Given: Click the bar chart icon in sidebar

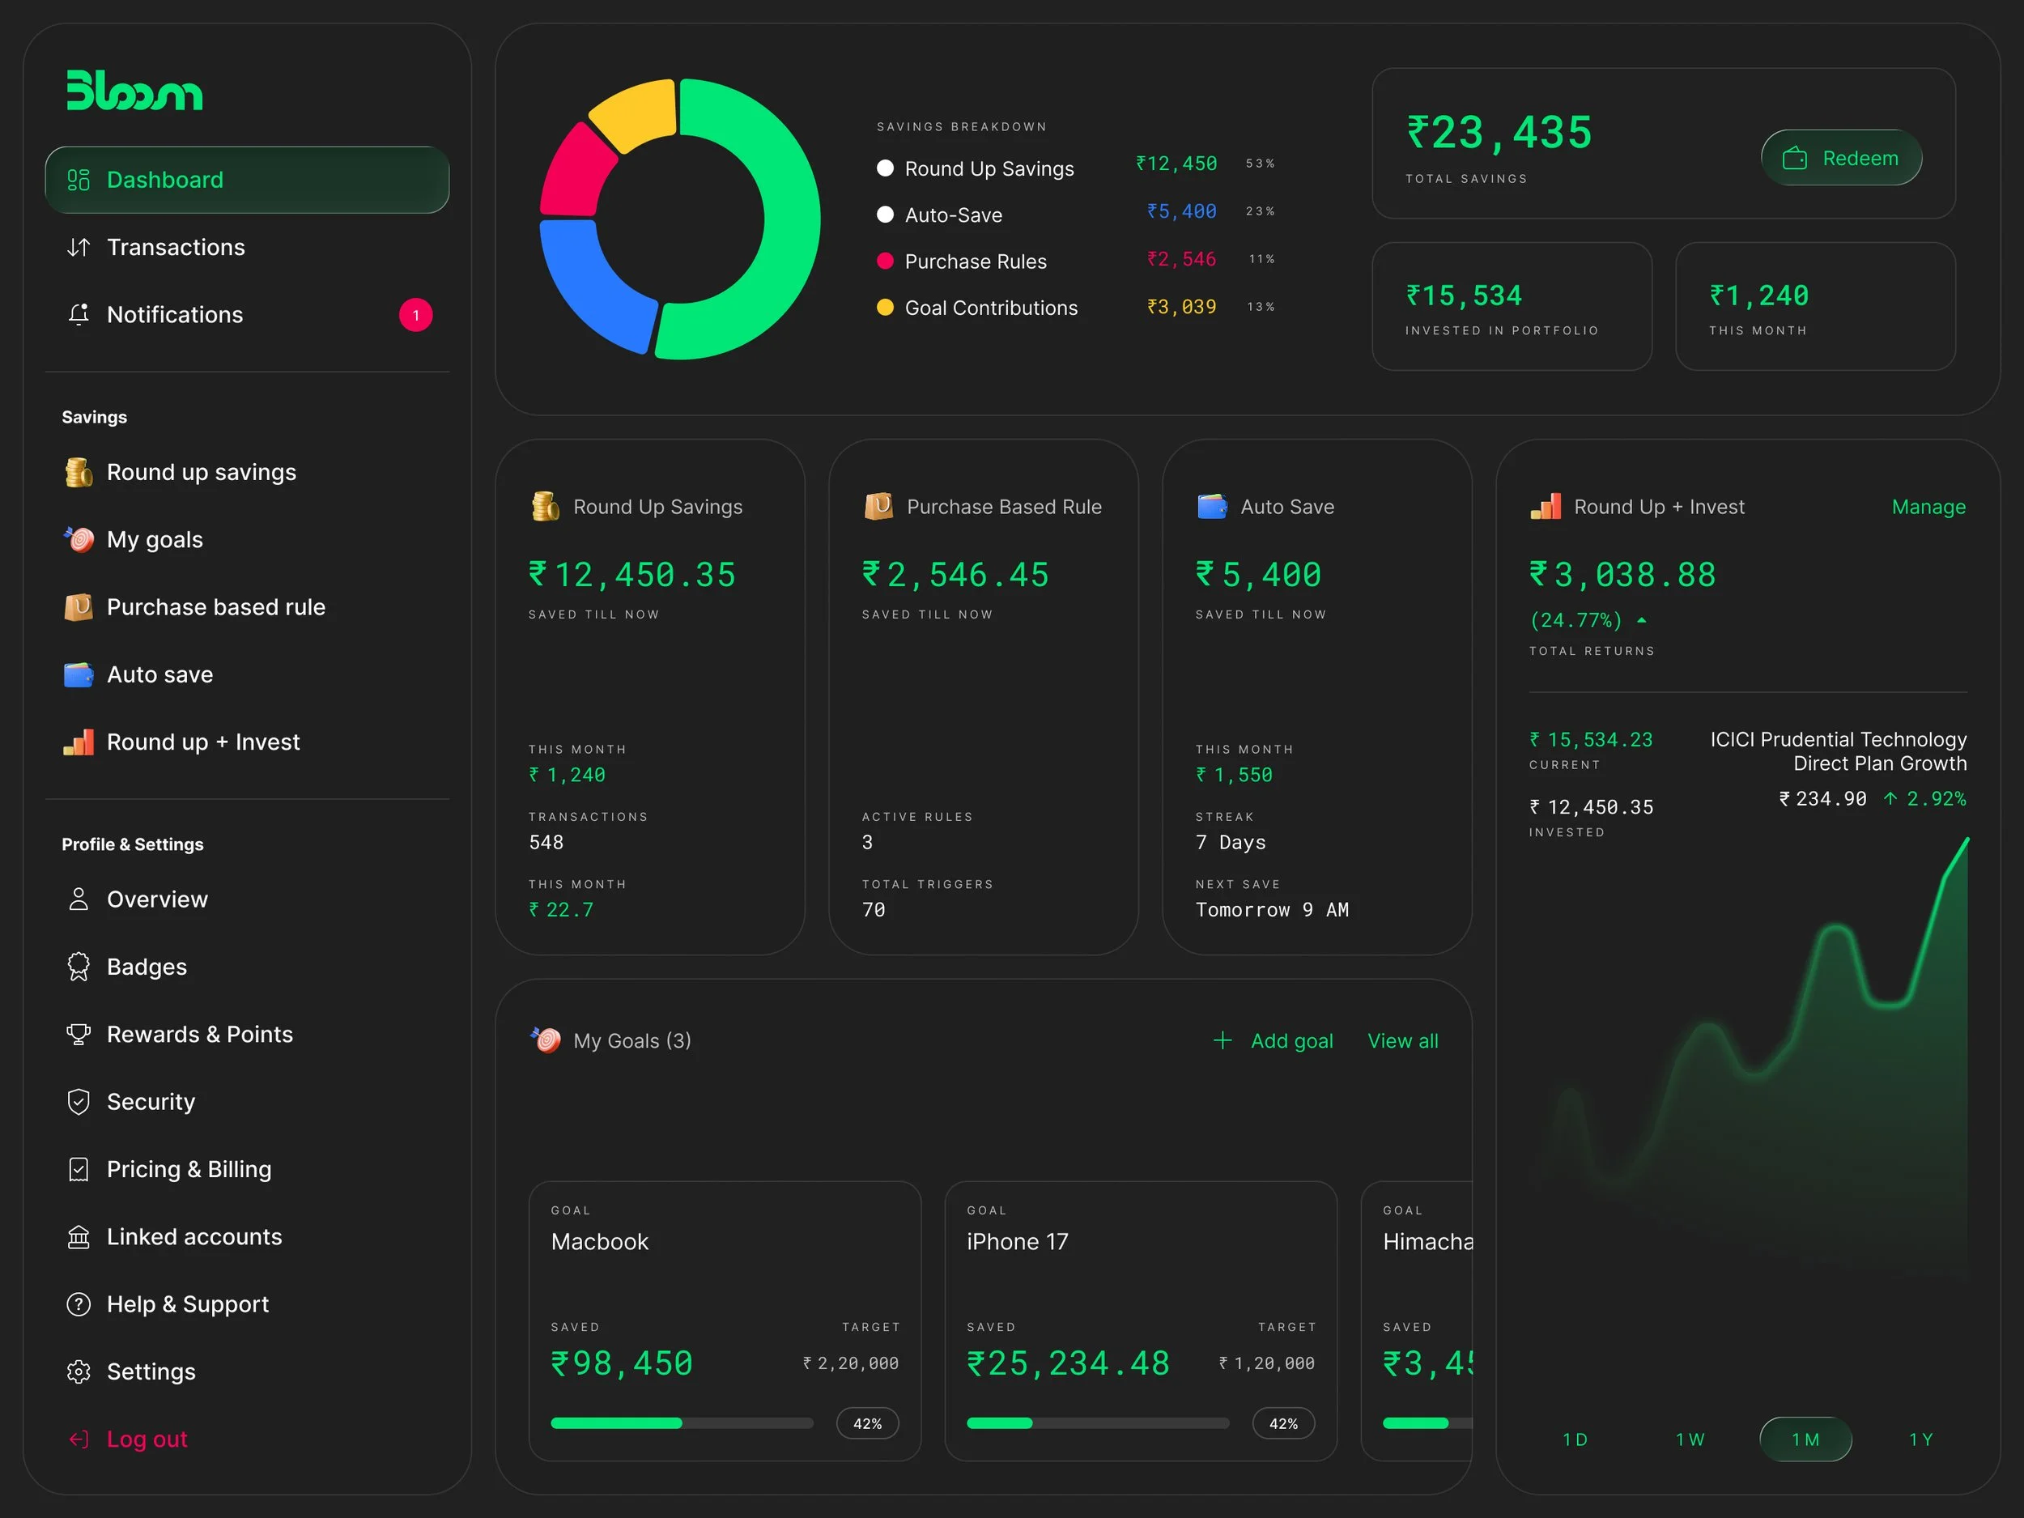Looking at the screenshot, I should click(x=79, y=742).
